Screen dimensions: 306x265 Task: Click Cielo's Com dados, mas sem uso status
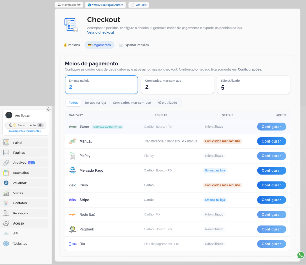tap(222, 185)
